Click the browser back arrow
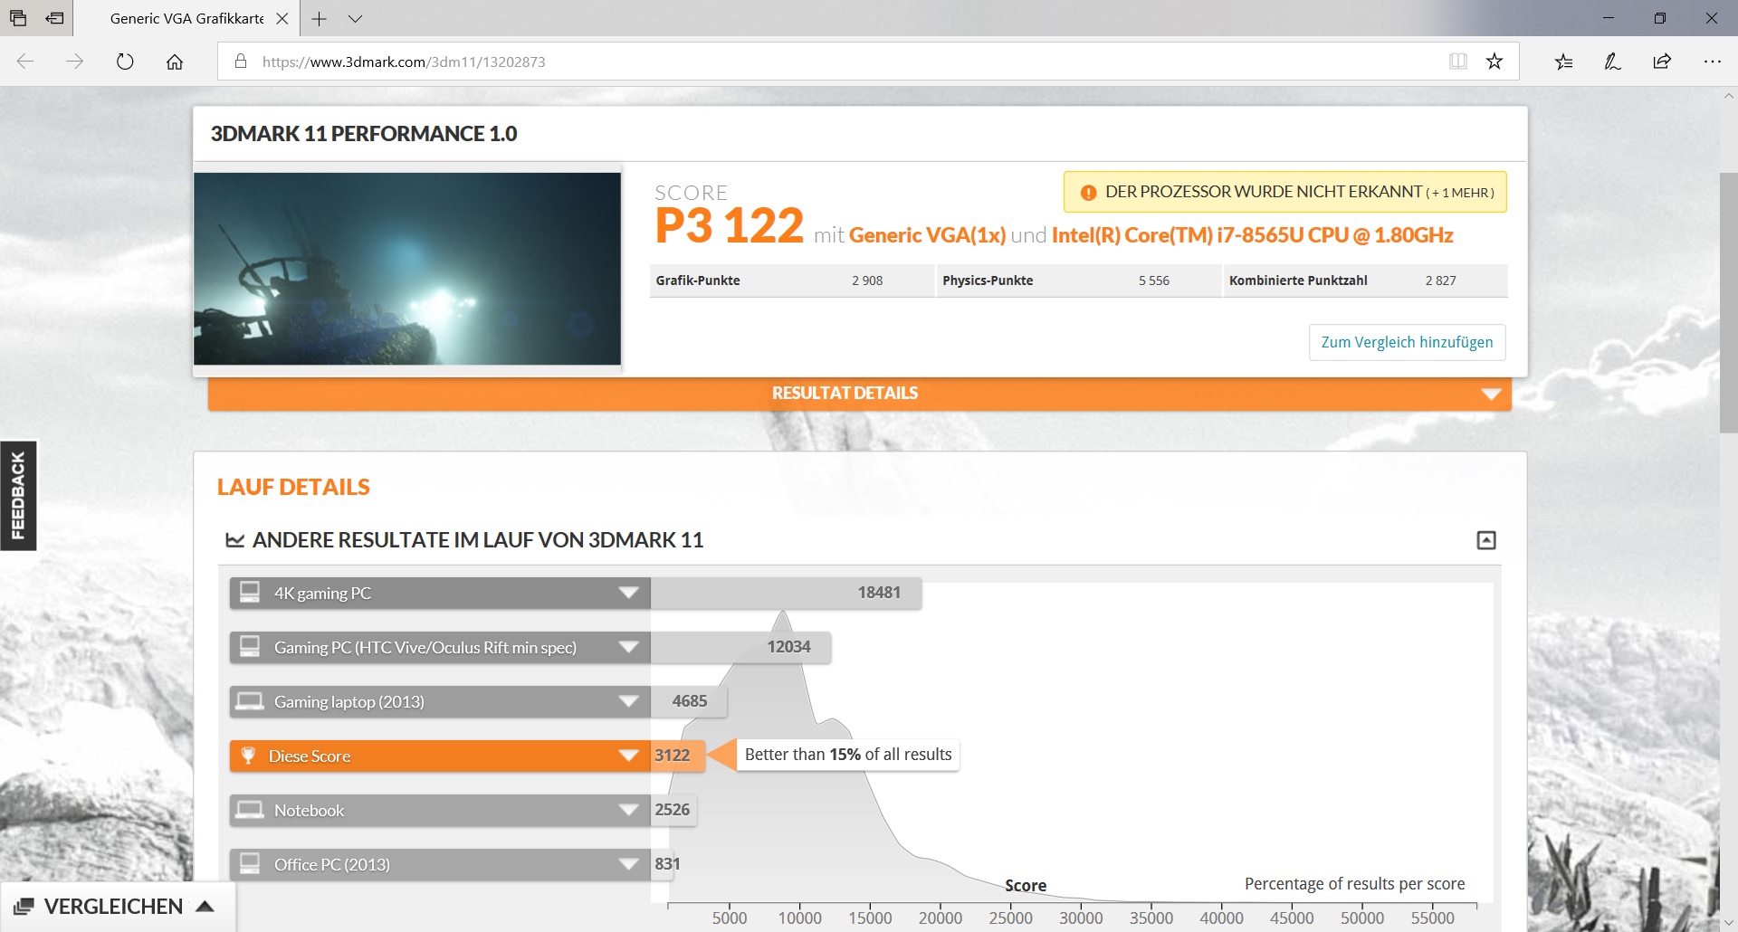Image resolution: width=1738 pixels, height=932 pixels. point(25,62)
